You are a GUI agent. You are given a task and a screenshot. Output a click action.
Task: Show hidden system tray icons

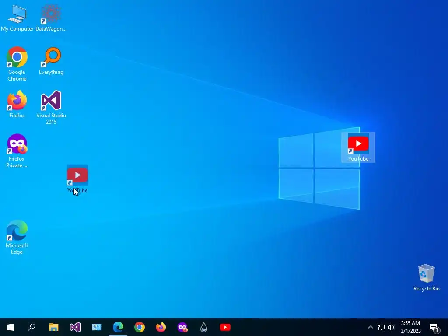(370, 327)
